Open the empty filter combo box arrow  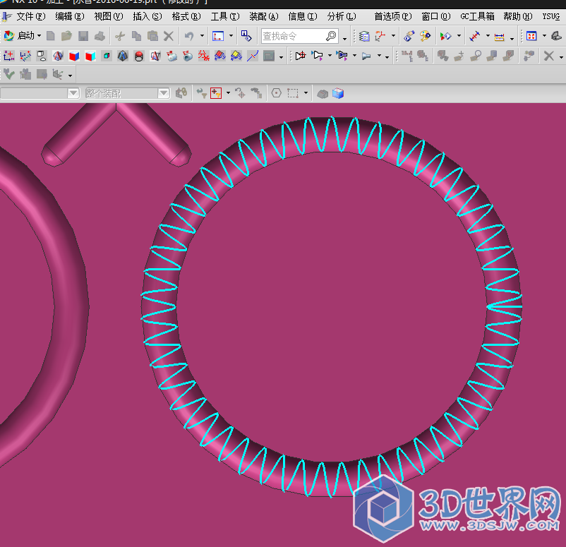point(73,93)
